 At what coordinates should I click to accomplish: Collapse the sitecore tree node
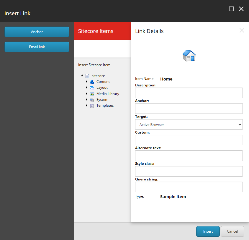(x=82, y=75)
